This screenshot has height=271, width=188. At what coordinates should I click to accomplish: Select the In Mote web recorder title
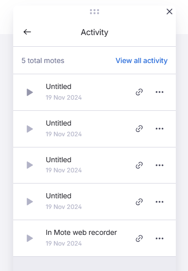81,232
